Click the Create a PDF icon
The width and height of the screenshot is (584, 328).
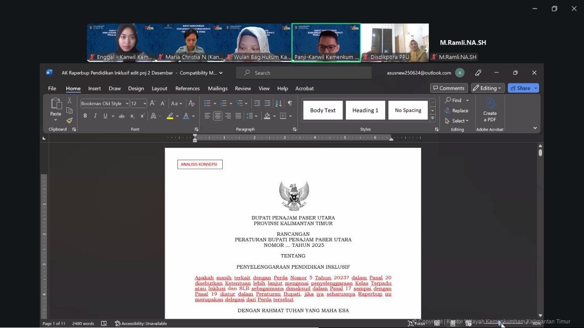coord(490,110)
